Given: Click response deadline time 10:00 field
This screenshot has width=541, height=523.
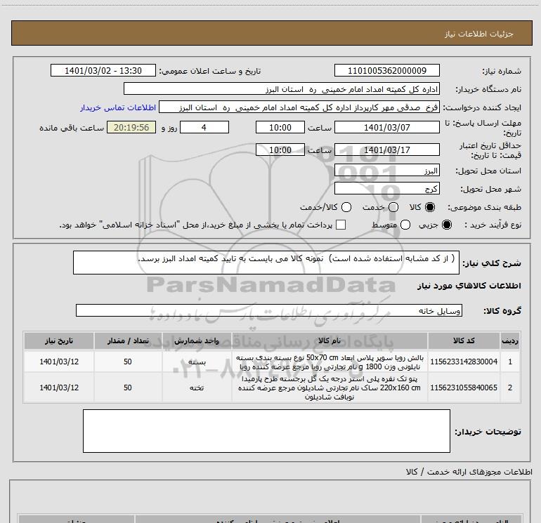Looking at the screenshot, I should click(x=280, y=128).
